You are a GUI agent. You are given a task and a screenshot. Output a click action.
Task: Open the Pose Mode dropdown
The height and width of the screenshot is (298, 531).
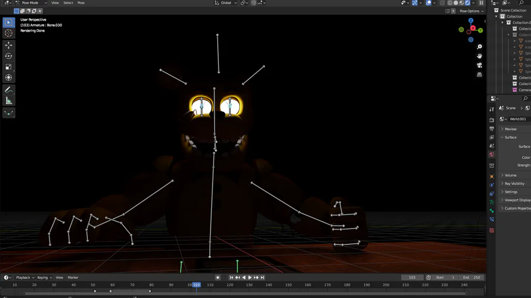(31, 3)
